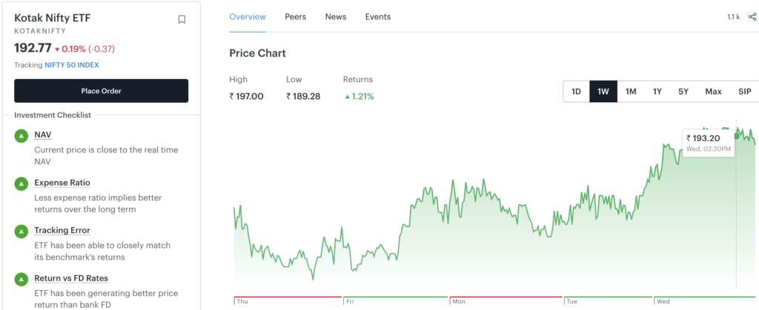This screenshot has width=759, height=310.
Task: Click the NAV green checklist arrow icon
Action: tap(21, 136)
